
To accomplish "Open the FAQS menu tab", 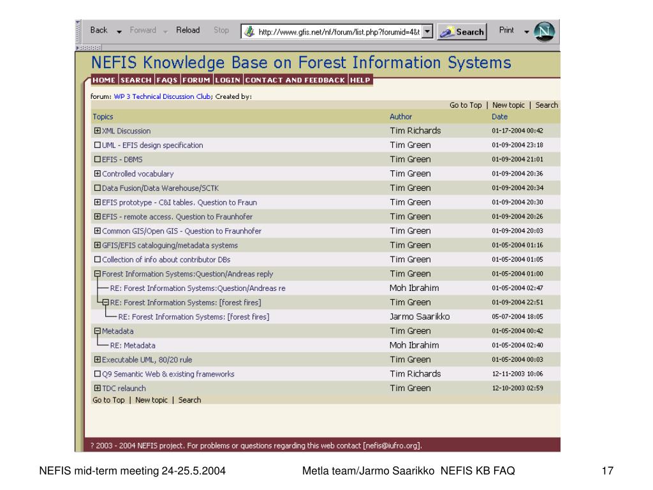I will pyautogui.click(x=166, y=80).
